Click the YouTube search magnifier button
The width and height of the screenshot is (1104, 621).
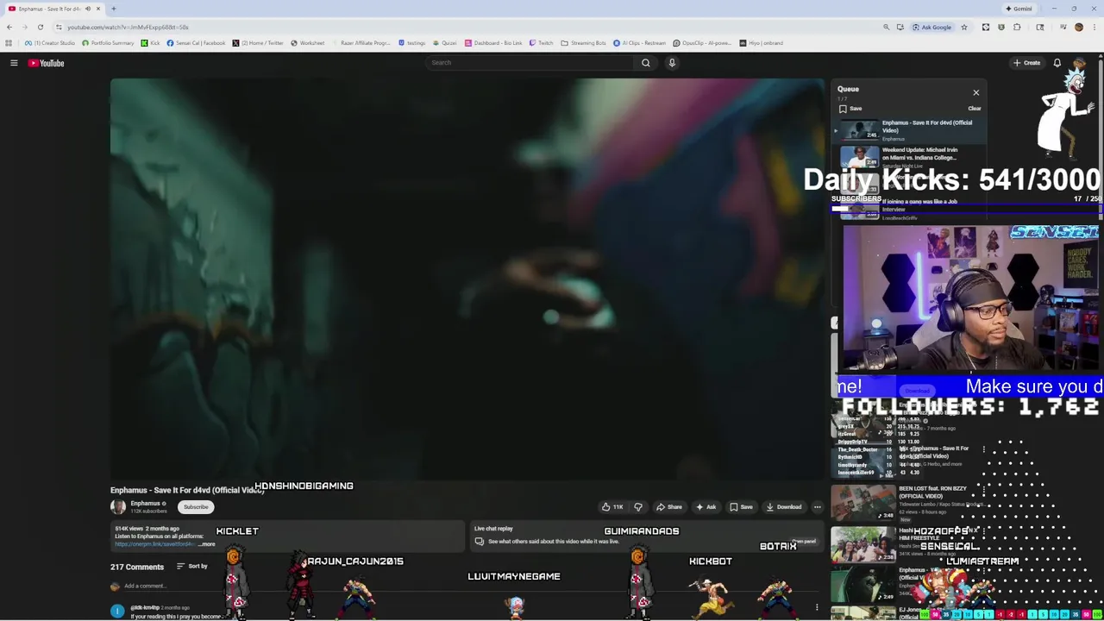click(645, 63)
